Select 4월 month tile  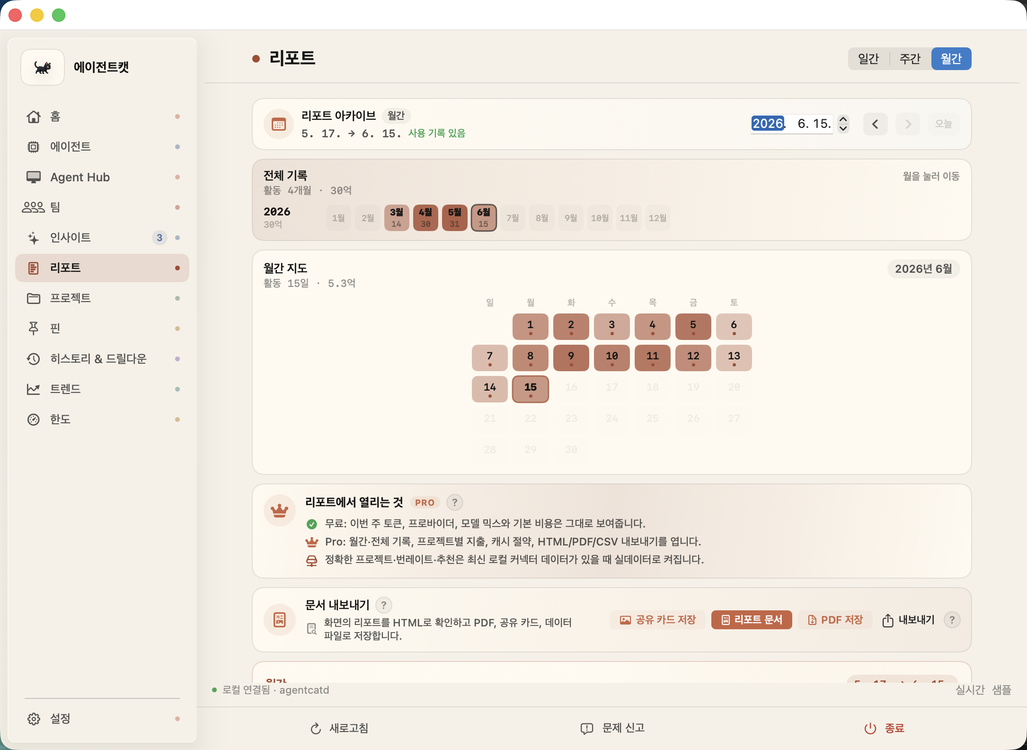coord(425,218)
